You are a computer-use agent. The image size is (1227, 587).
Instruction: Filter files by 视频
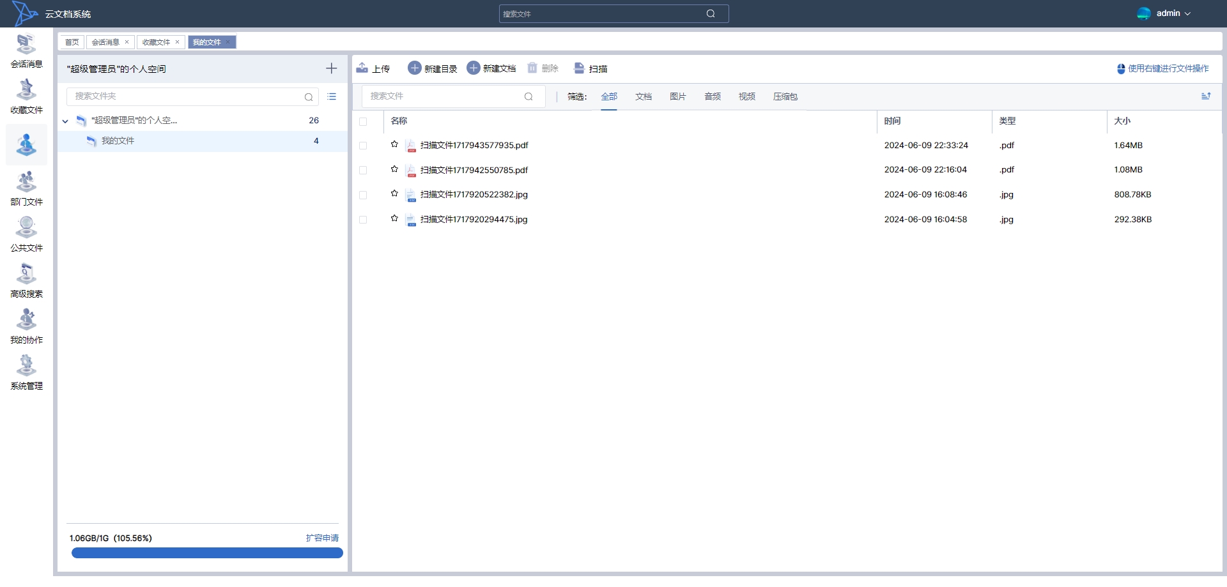click(747, 96)
